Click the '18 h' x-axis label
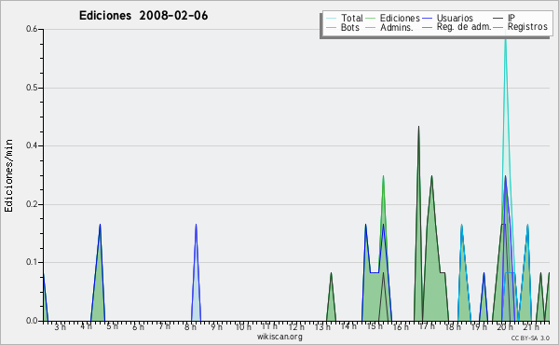559x345 pixels. coord(453,327)
